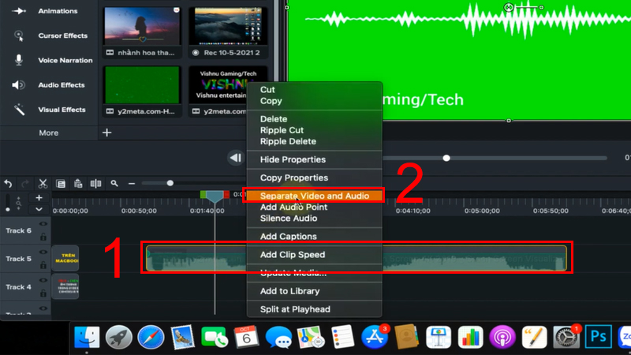Open Audio Effects speaker panel
Screen dimensions: 631x355
[x=18, y=85]
